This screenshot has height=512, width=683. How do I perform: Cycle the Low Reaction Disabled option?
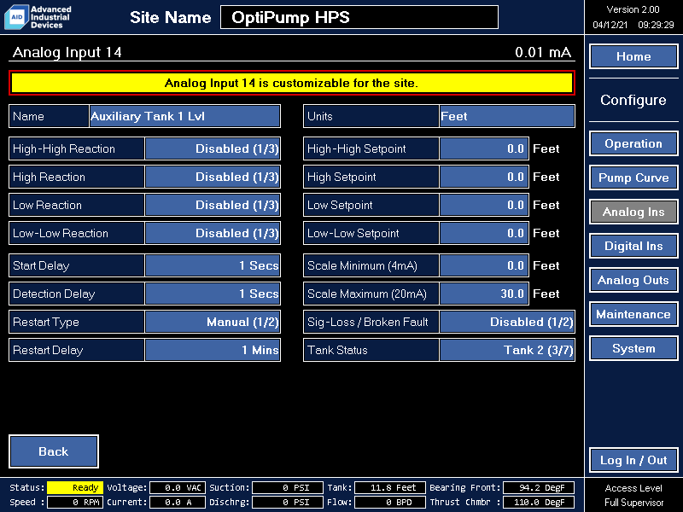click(x=213, y=205)
